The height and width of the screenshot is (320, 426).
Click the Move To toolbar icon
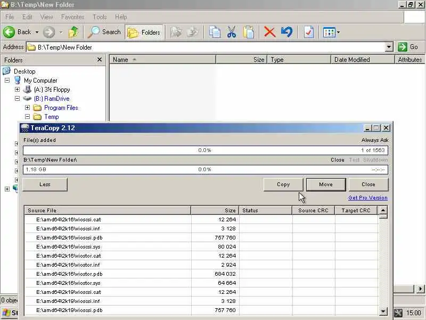point(176,32)
